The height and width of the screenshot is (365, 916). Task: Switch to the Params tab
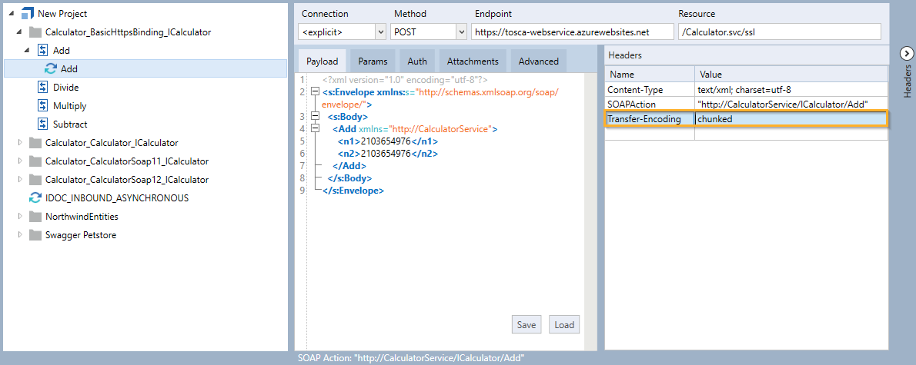pos(373,61)
